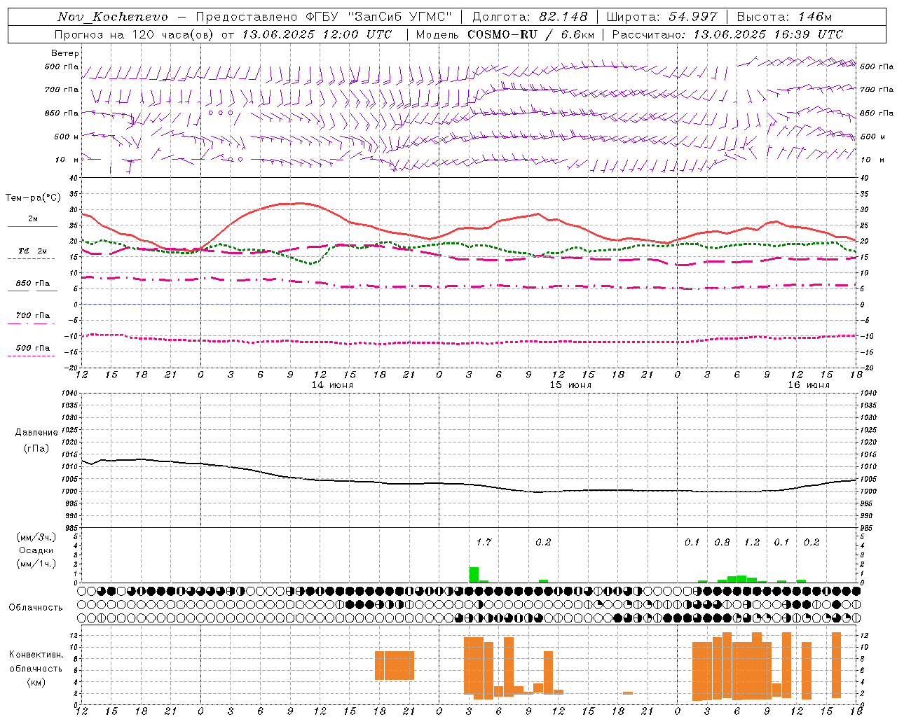
Task: Click the '1.2' precipitation amount
Action: pyautogui.click(x=752, y=542)
